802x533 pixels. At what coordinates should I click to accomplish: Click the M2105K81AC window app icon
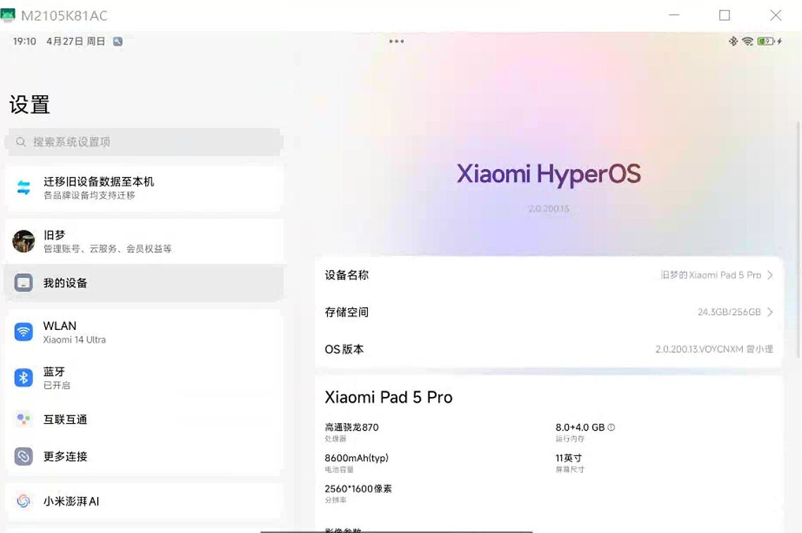coord(8,16)
